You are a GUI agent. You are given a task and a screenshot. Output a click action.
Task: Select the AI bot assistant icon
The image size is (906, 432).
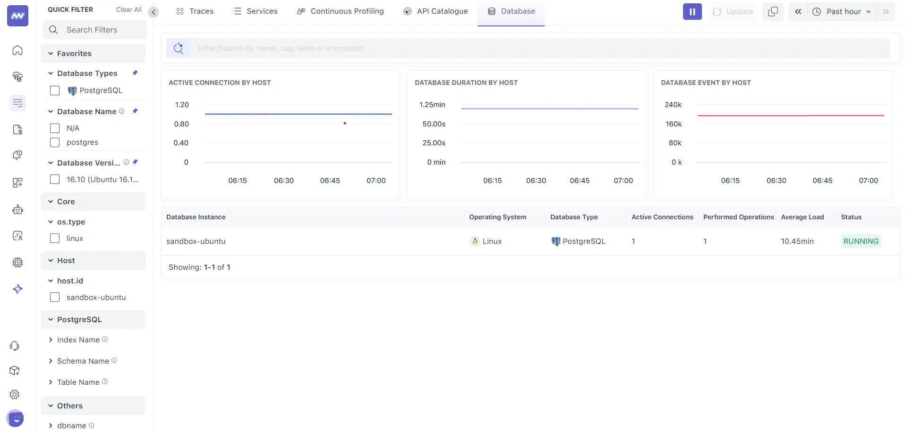(17, 209)
